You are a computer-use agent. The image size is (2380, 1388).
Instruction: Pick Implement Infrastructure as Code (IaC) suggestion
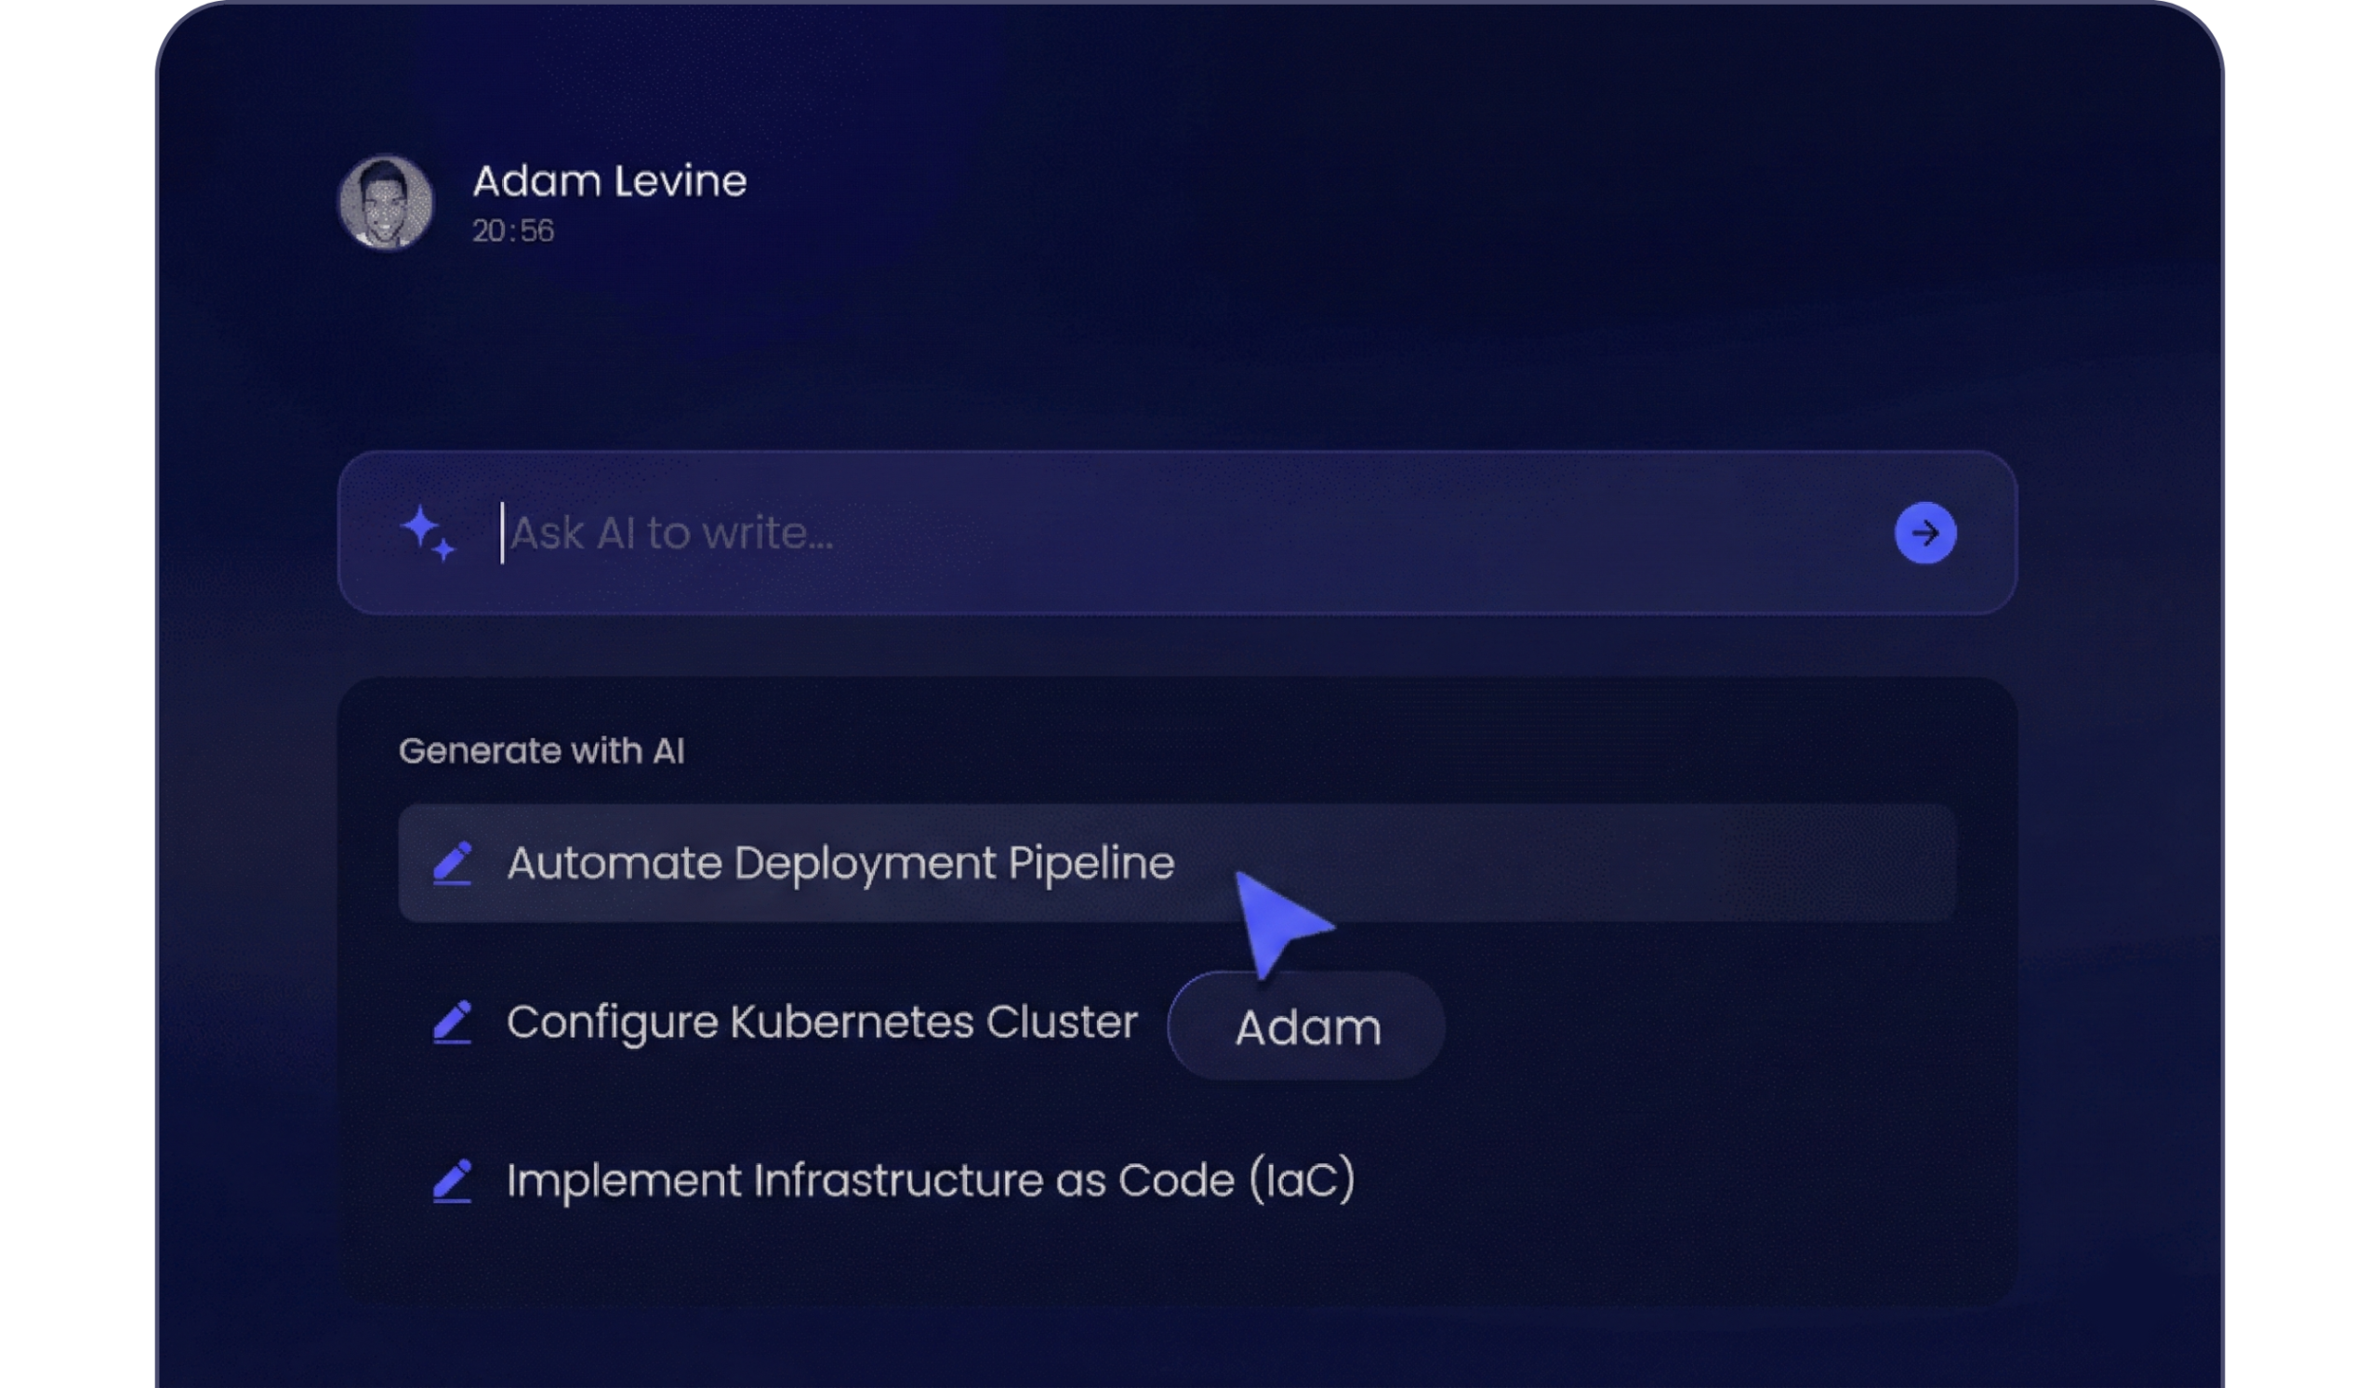coord(930,1181)
